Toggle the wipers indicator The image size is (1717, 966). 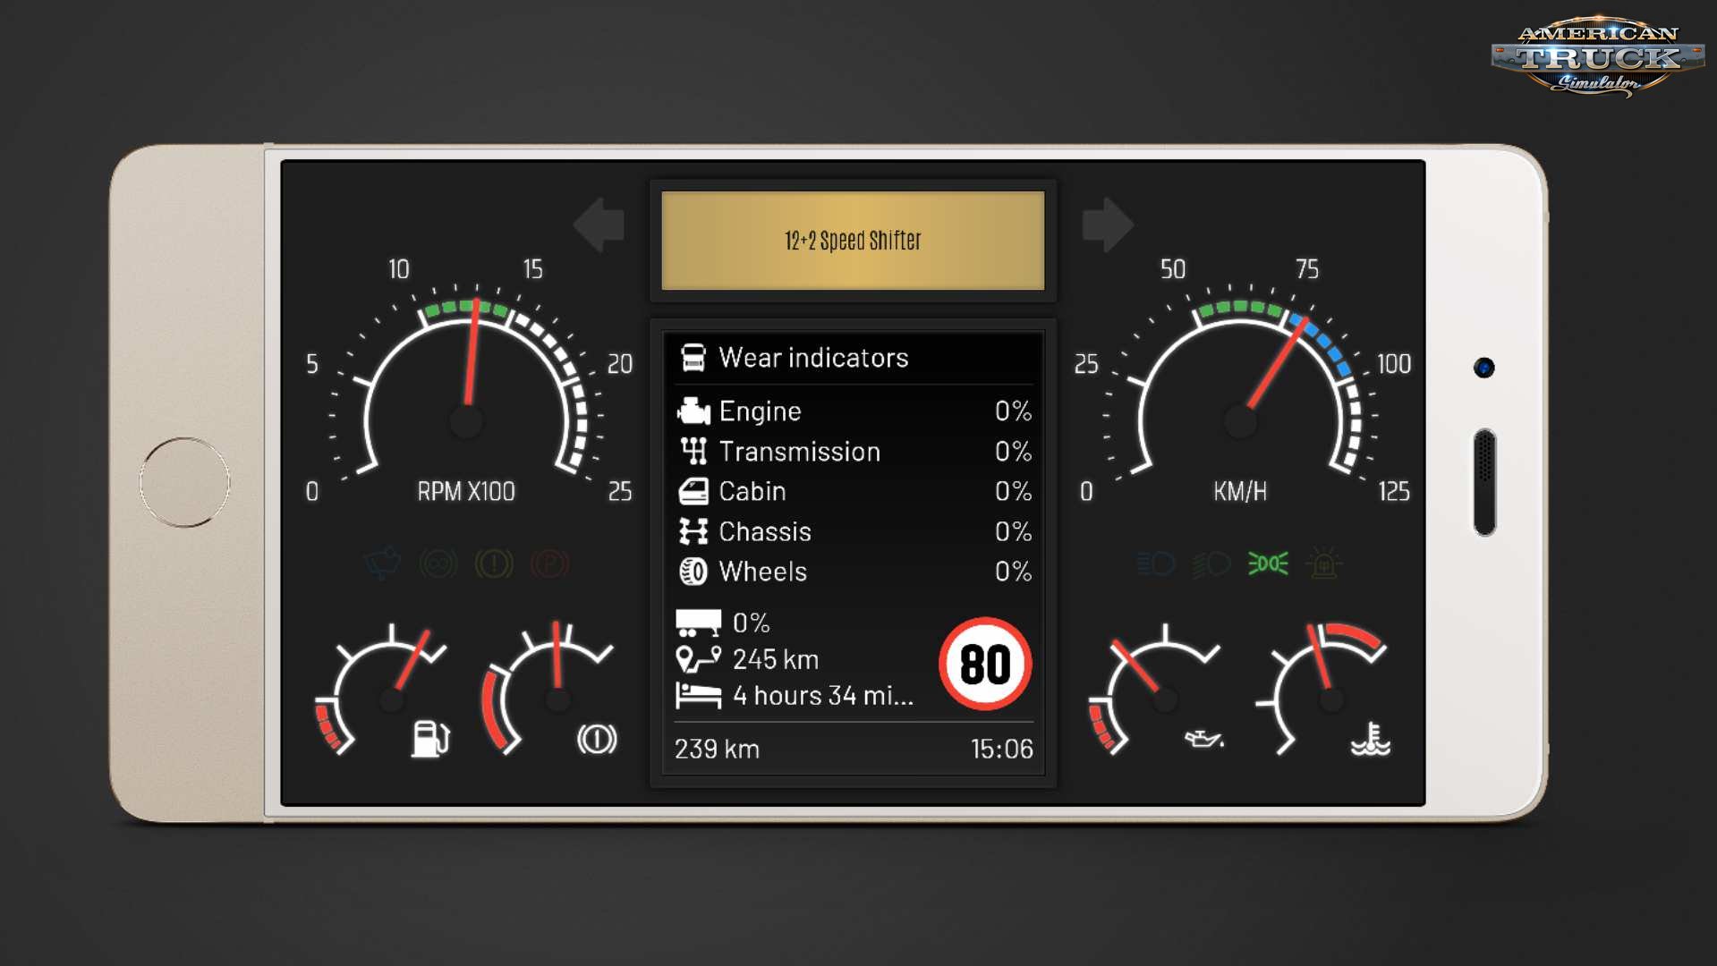point(382,563)
